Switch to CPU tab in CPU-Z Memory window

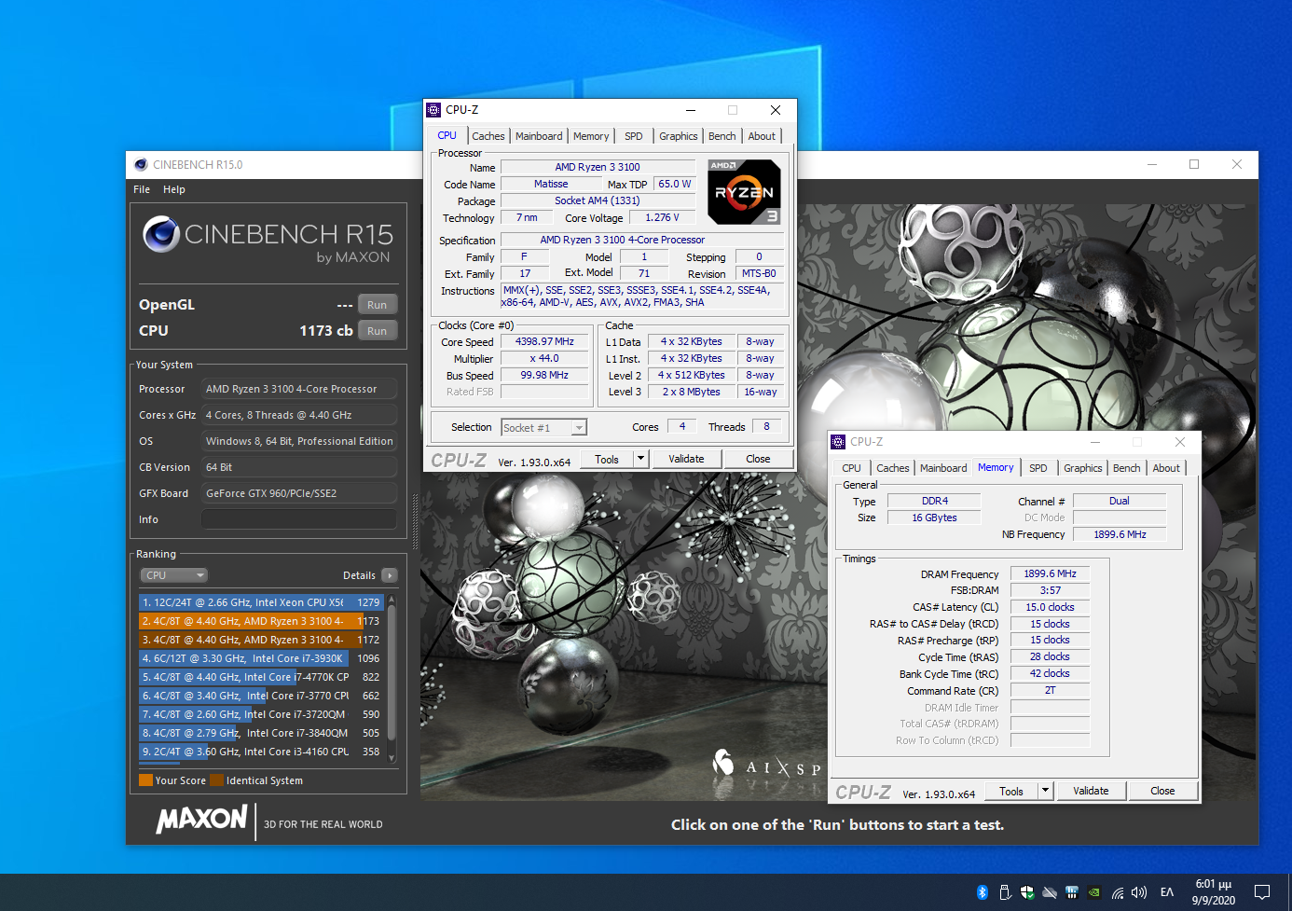[x=851, y=468]
